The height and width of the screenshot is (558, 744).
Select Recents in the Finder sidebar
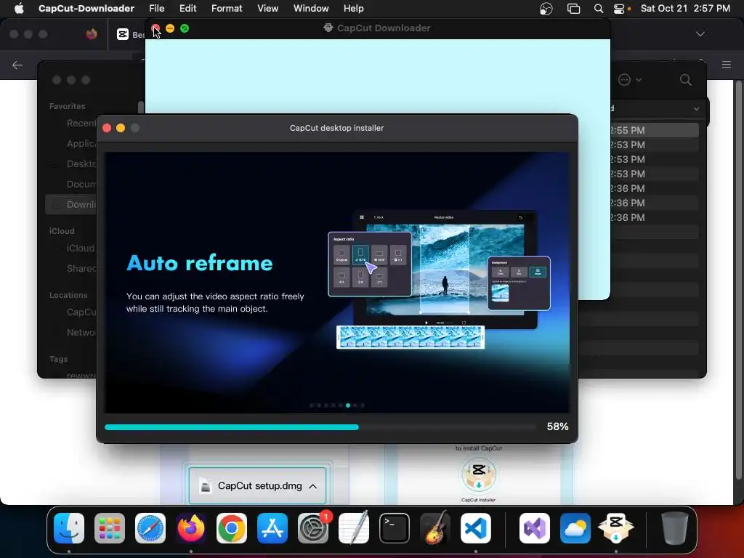[x=81, y=124]
